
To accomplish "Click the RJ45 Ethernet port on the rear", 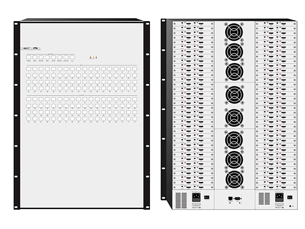I will 230,199.
